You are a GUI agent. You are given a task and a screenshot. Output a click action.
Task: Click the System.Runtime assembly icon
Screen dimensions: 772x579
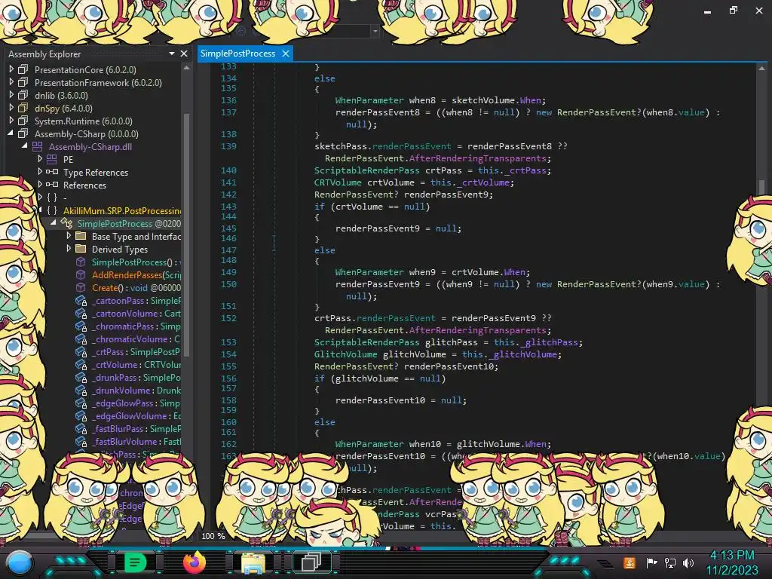click(x=23, y=121)
